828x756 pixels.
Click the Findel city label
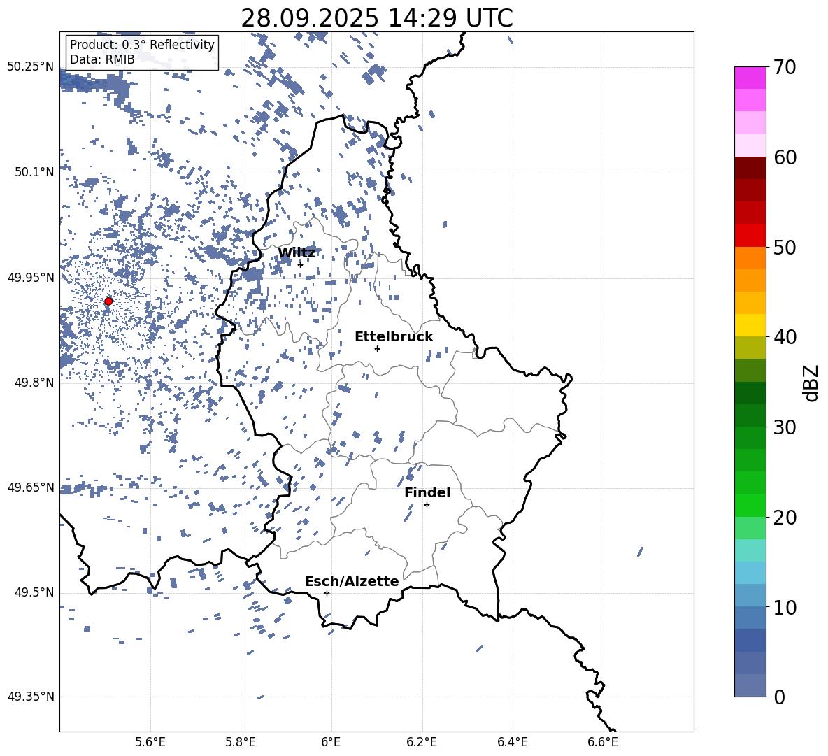coord(427,492)
